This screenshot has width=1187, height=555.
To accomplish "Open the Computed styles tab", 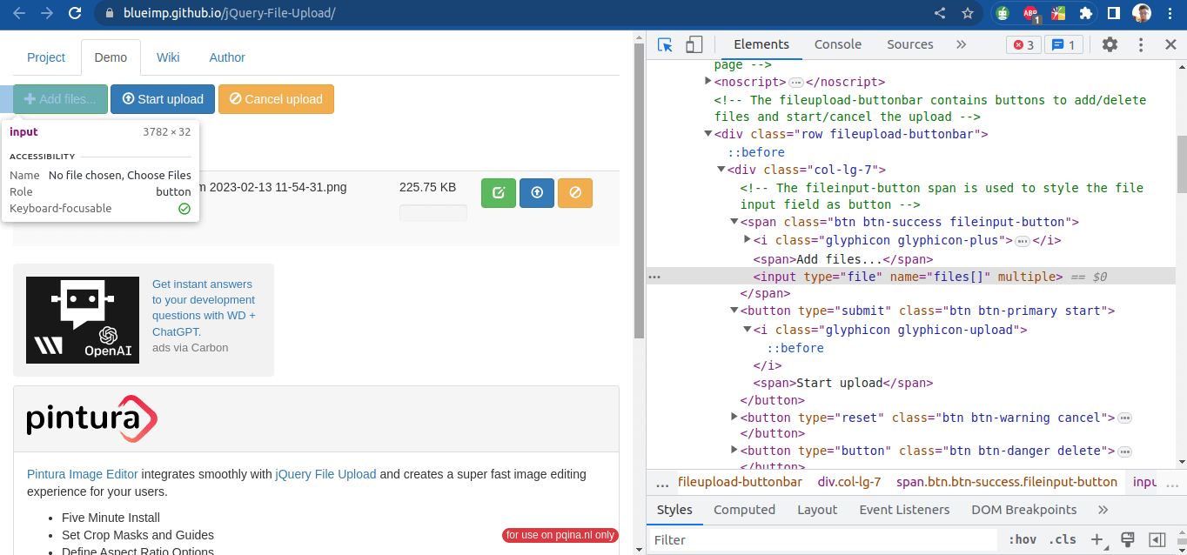I will pos(744,510).
